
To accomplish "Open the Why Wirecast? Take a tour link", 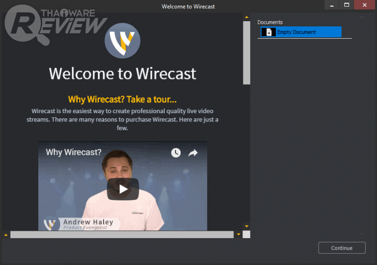I will coord(122,99).
